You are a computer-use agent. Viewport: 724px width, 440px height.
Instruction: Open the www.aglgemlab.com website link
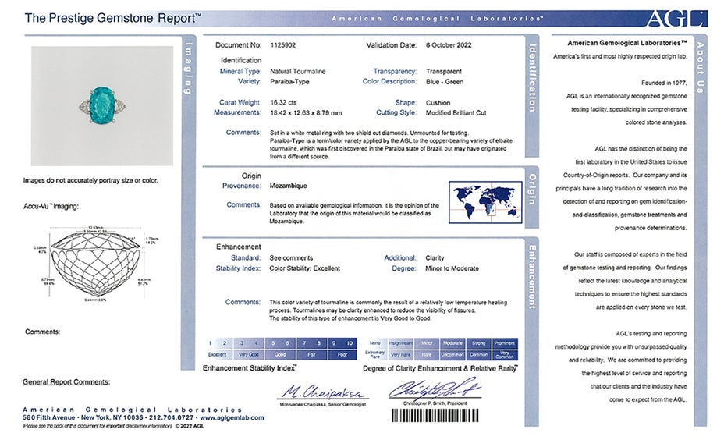coord(232,418)
